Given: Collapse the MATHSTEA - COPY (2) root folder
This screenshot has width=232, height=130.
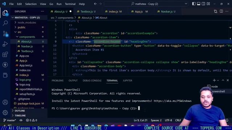Looking at the screenshot, I should click(x=29, y=18).
